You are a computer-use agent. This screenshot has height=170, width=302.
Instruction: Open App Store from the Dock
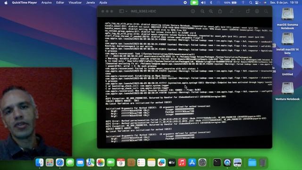click(x=192, y=162)
